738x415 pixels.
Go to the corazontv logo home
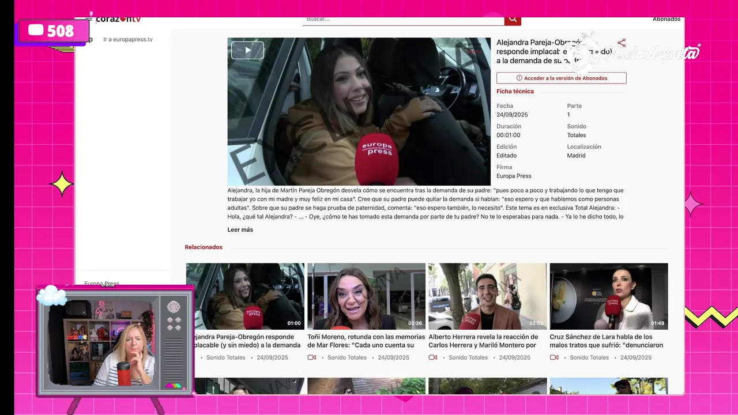tap(118, 19)
